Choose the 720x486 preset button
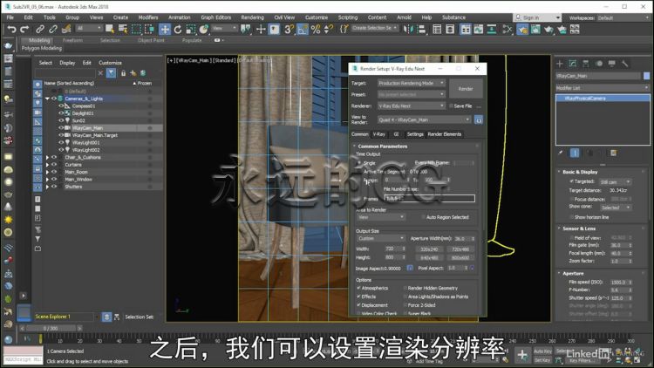The image size is (654, 368). click(x=460, y=249)
